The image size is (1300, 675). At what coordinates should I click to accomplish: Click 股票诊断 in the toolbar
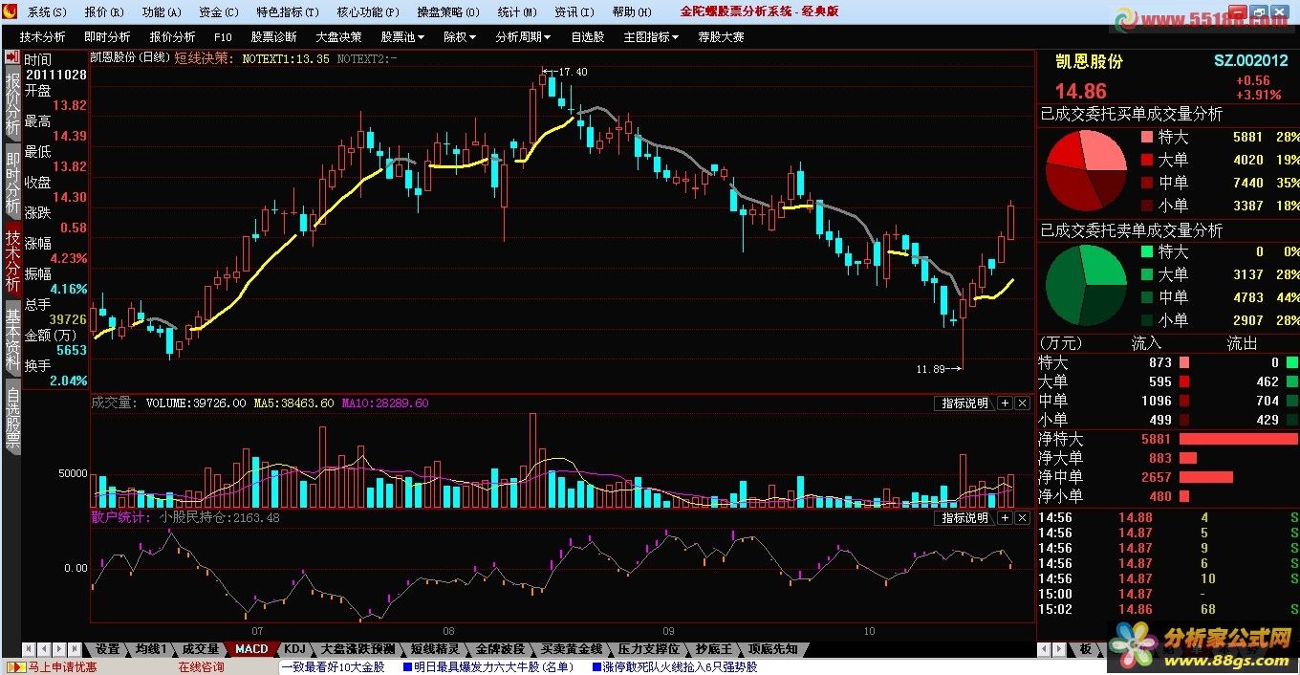coord(273,36)
